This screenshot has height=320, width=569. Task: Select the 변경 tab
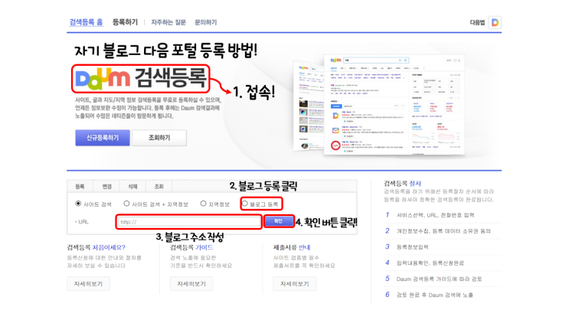106,186
